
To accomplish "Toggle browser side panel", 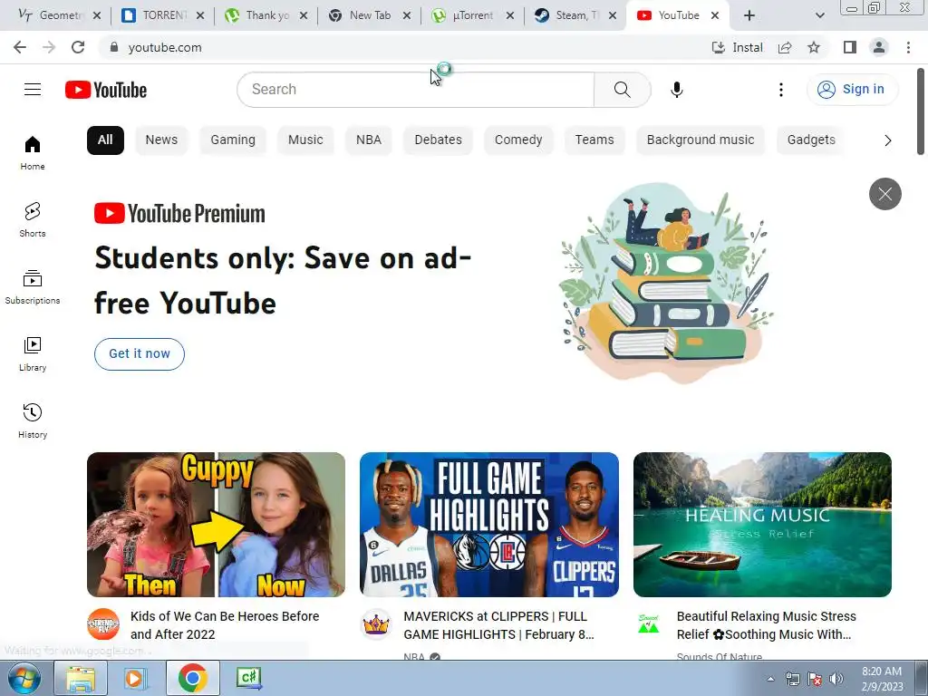I will click(x=849, y=47).
